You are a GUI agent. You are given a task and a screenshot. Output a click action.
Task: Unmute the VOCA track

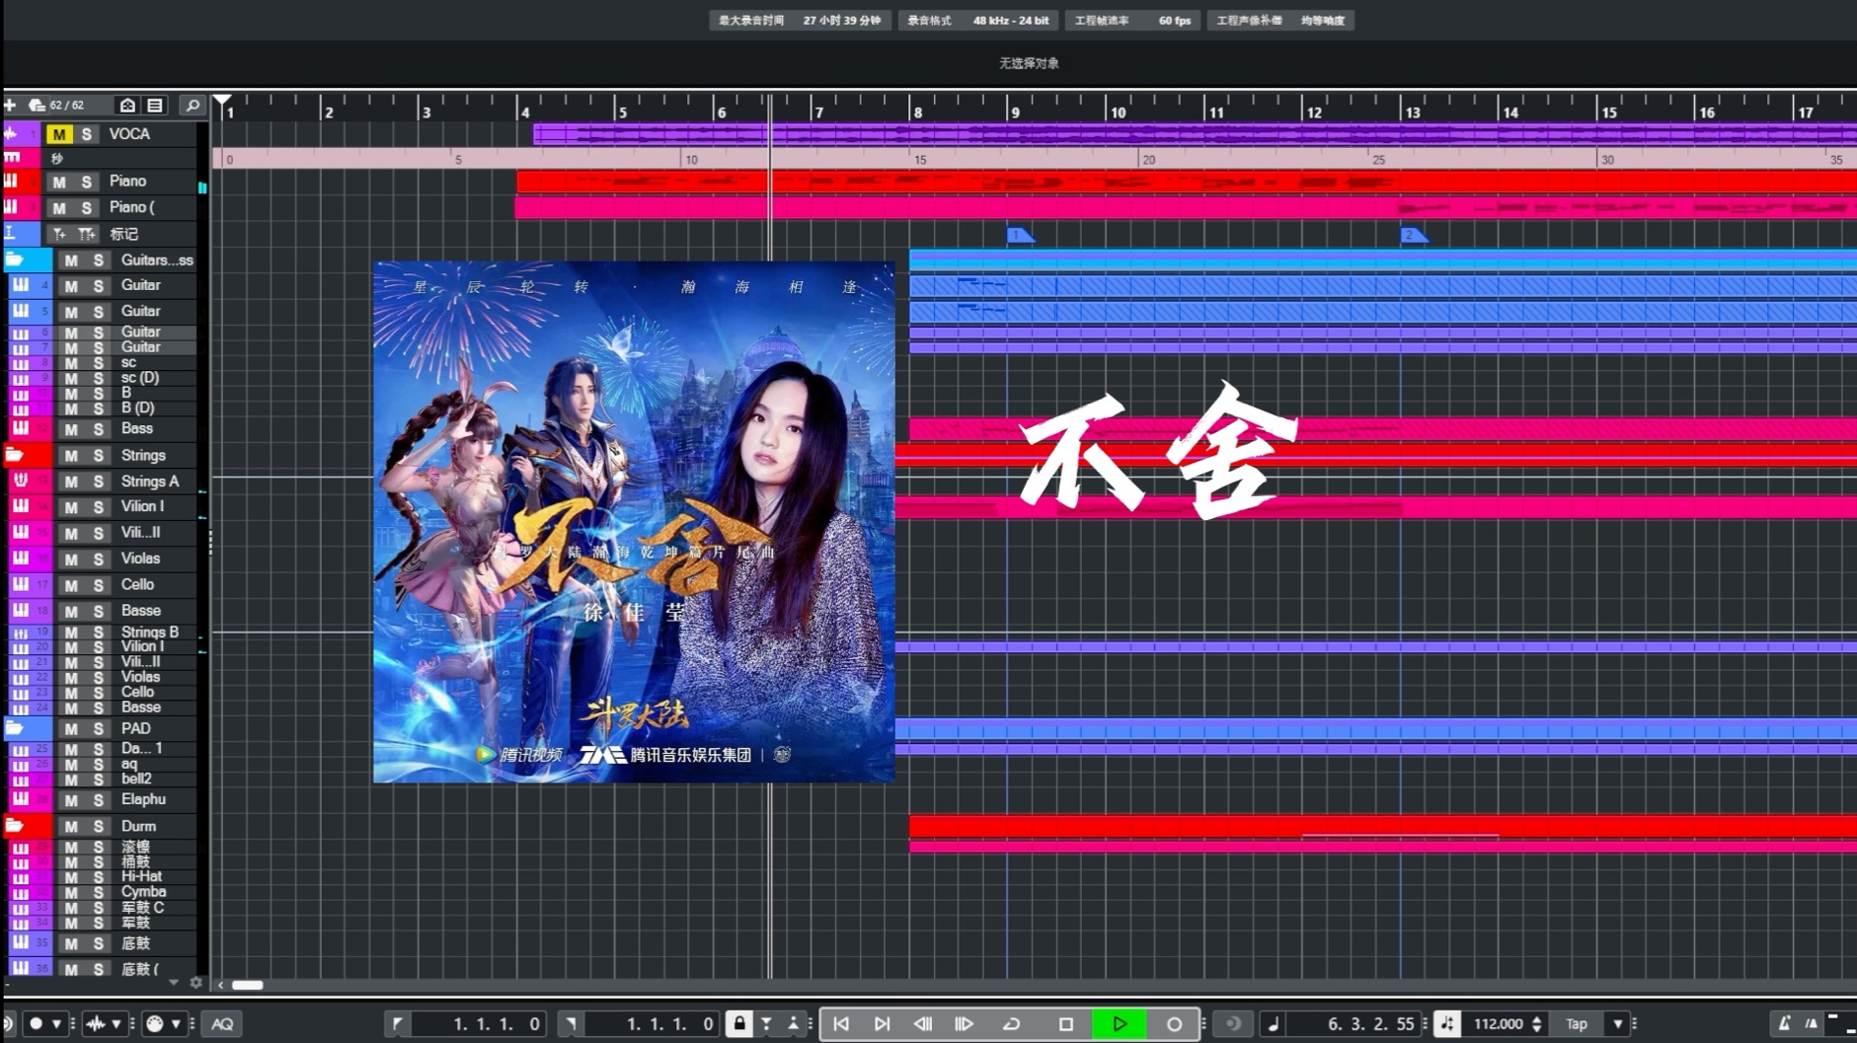tap(58, 134)
